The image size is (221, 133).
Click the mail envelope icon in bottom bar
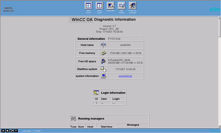pyautogui.click(x=7, y=131)
